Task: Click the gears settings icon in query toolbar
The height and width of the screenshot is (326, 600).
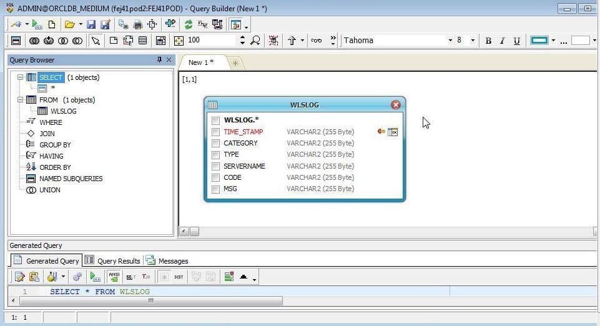Action: [77, 277]
